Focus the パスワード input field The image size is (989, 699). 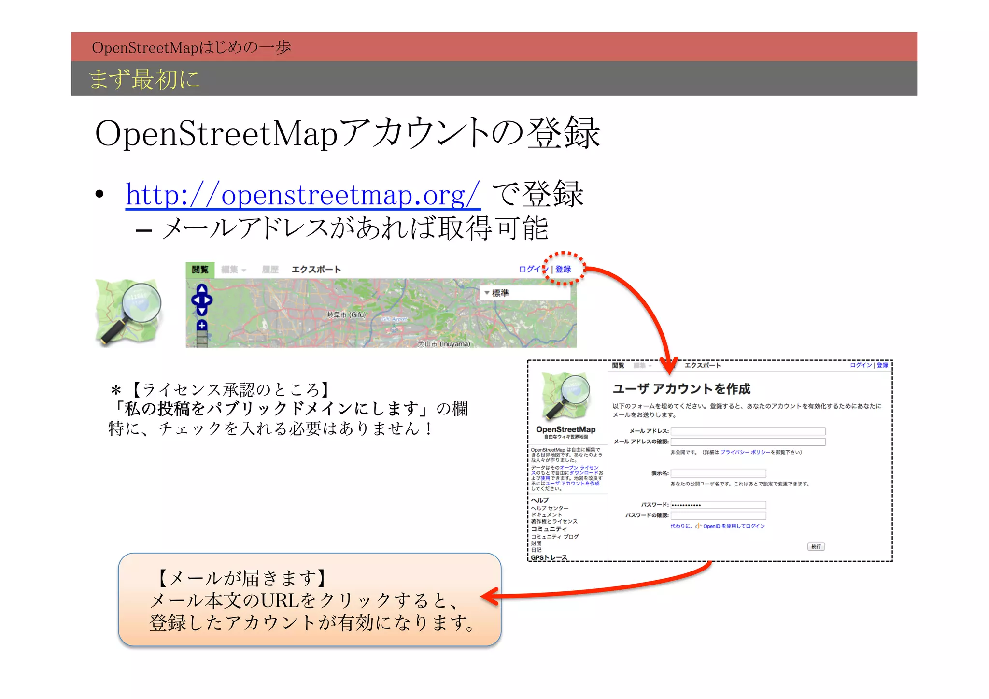[719, 505]
